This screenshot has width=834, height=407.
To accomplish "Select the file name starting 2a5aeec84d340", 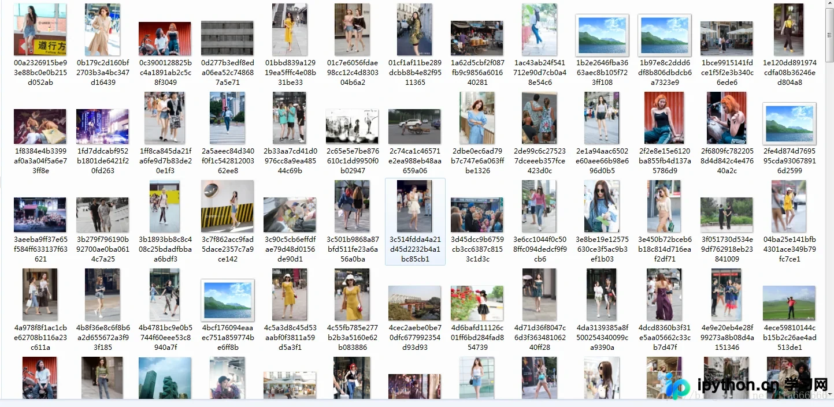I will click(x=227, y=161).
